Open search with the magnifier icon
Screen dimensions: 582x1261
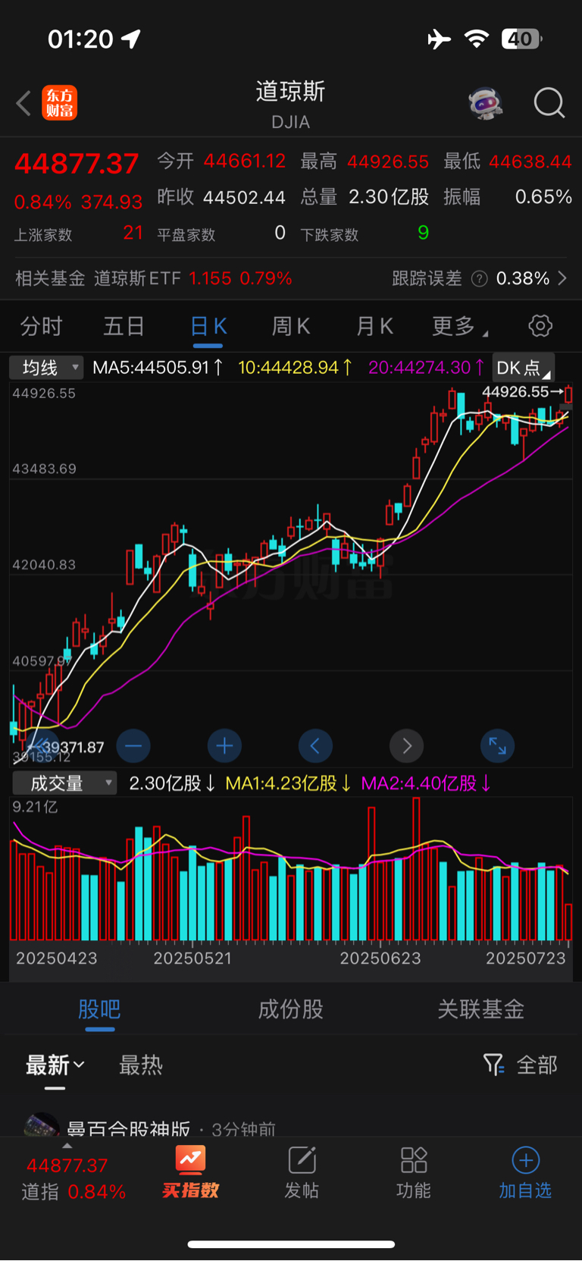click(x=549, y=103)
